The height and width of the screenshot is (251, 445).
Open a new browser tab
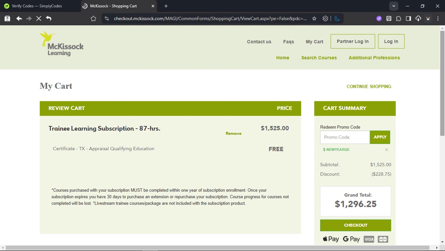tap(166, 6)
